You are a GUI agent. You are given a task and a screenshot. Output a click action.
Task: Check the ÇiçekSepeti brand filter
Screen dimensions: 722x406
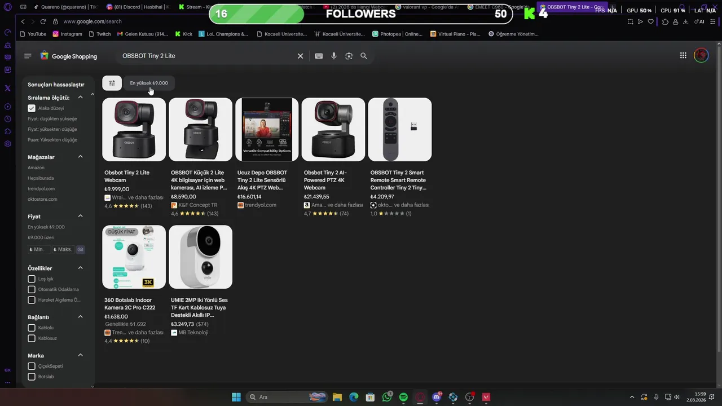pyautogui.click(x=32, y=366)
